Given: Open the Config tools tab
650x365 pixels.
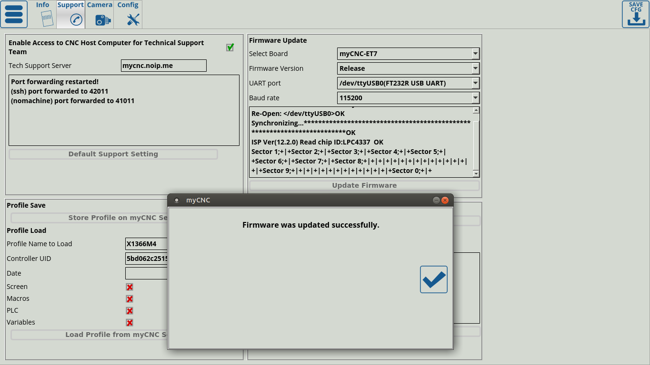Looking at the screenshot, I should [129, 14].
